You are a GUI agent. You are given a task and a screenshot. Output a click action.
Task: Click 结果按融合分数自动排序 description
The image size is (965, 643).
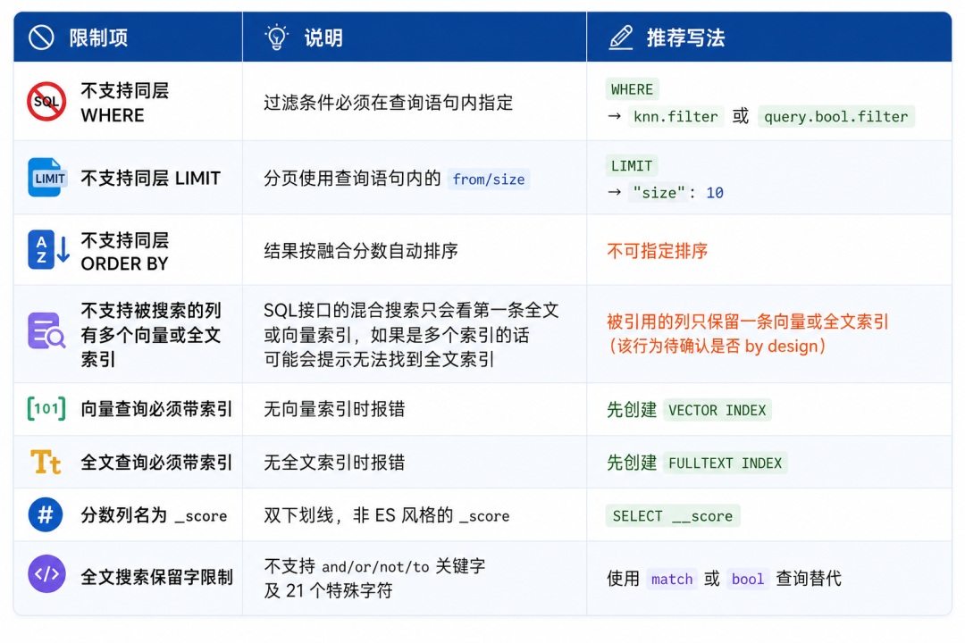coord(361,251)
